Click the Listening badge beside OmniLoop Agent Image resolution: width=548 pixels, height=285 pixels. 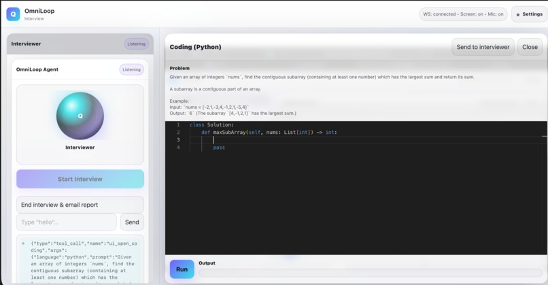131,69
